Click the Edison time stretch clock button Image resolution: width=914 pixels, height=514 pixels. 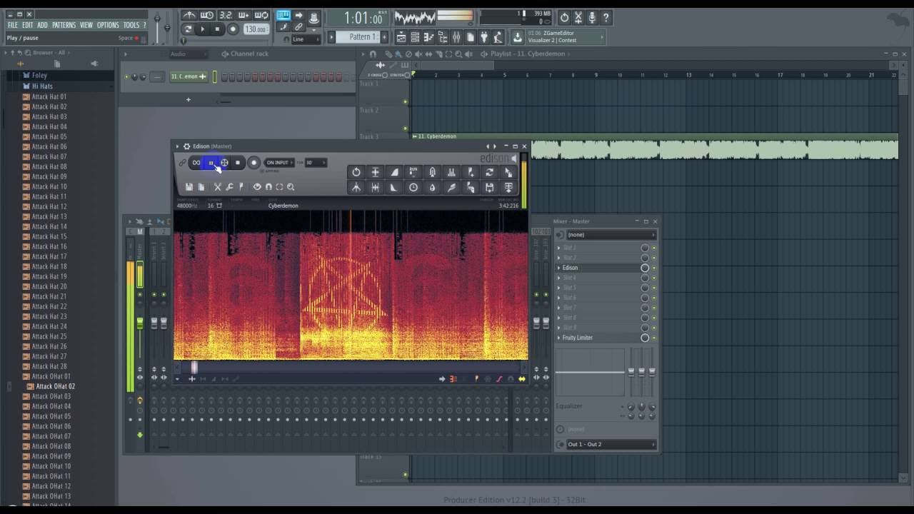[x=413, y=187]
